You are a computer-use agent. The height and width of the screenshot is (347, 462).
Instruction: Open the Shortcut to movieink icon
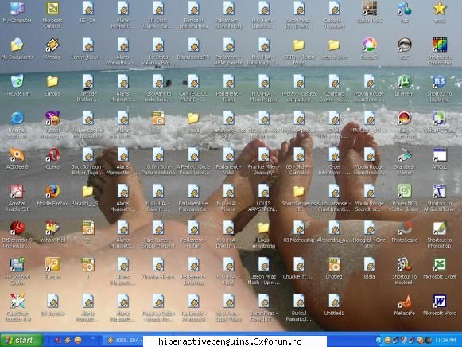[x=405, y=271]
